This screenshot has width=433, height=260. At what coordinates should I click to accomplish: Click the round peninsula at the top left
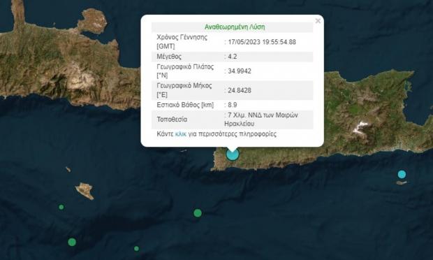[x=93, y=21]
